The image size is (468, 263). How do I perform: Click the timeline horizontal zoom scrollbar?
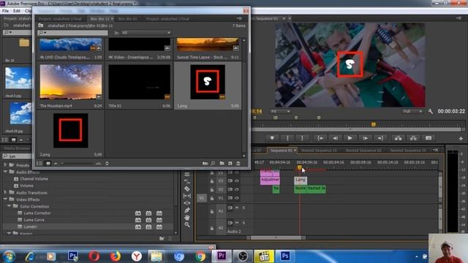pyautogui.click(x=276, y=237)
